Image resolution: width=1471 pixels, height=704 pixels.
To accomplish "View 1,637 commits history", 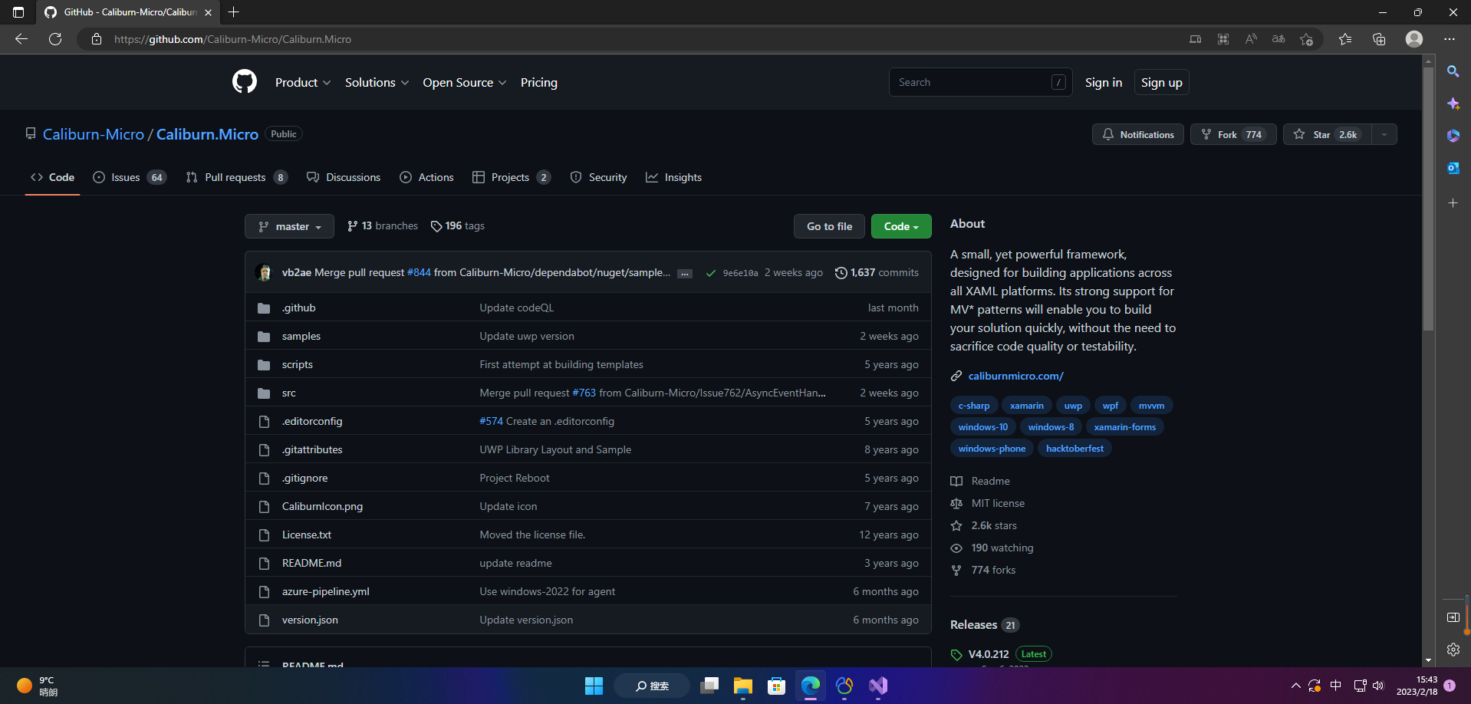I will click(877, 272).
